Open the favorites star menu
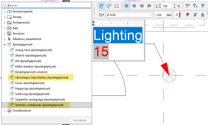 pyautogui.click(x=101, y=15)
